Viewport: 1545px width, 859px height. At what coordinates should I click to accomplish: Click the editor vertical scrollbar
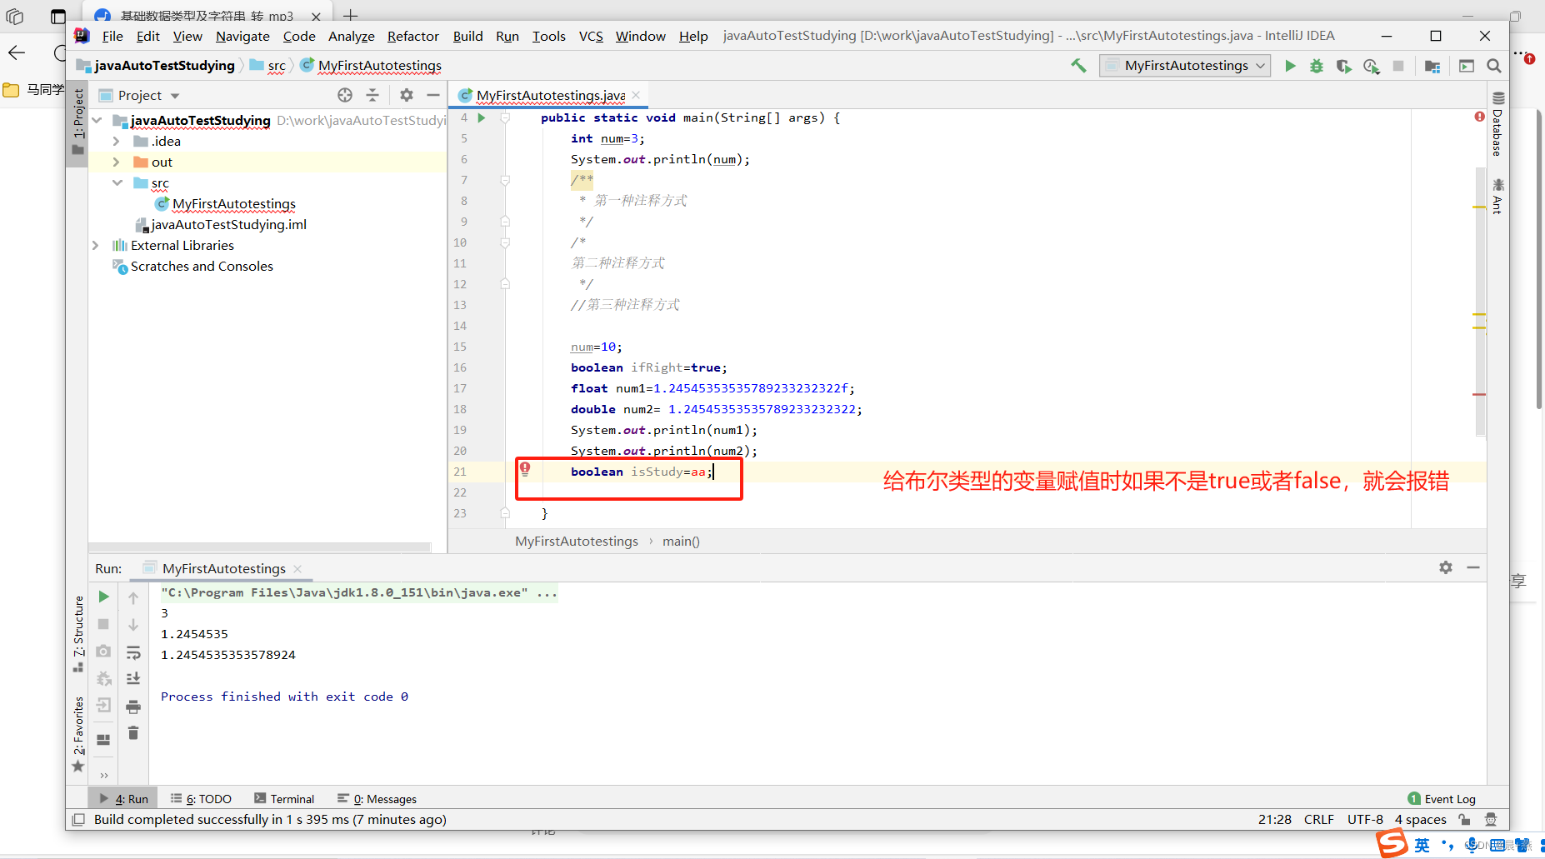pos(1481,300)
